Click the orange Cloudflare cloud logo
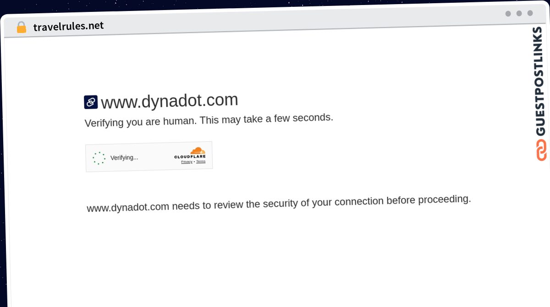 [198, 151]
